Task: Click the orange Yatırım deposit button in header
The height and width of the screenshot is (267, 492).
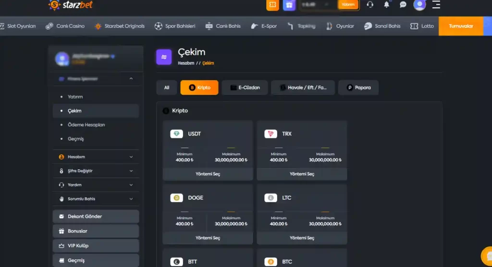Action: coord(348,5)
